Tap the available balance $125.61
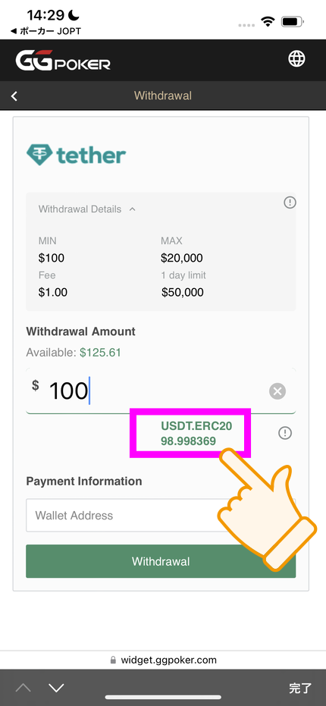This screenshot has height=706, width=326. (100, 353)
